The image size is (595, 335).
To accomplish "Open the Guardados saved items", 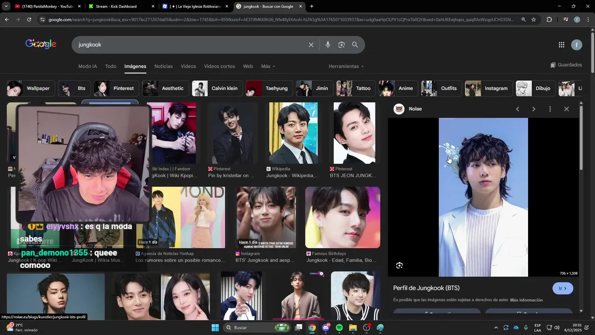I will click(x=566, y=65).
